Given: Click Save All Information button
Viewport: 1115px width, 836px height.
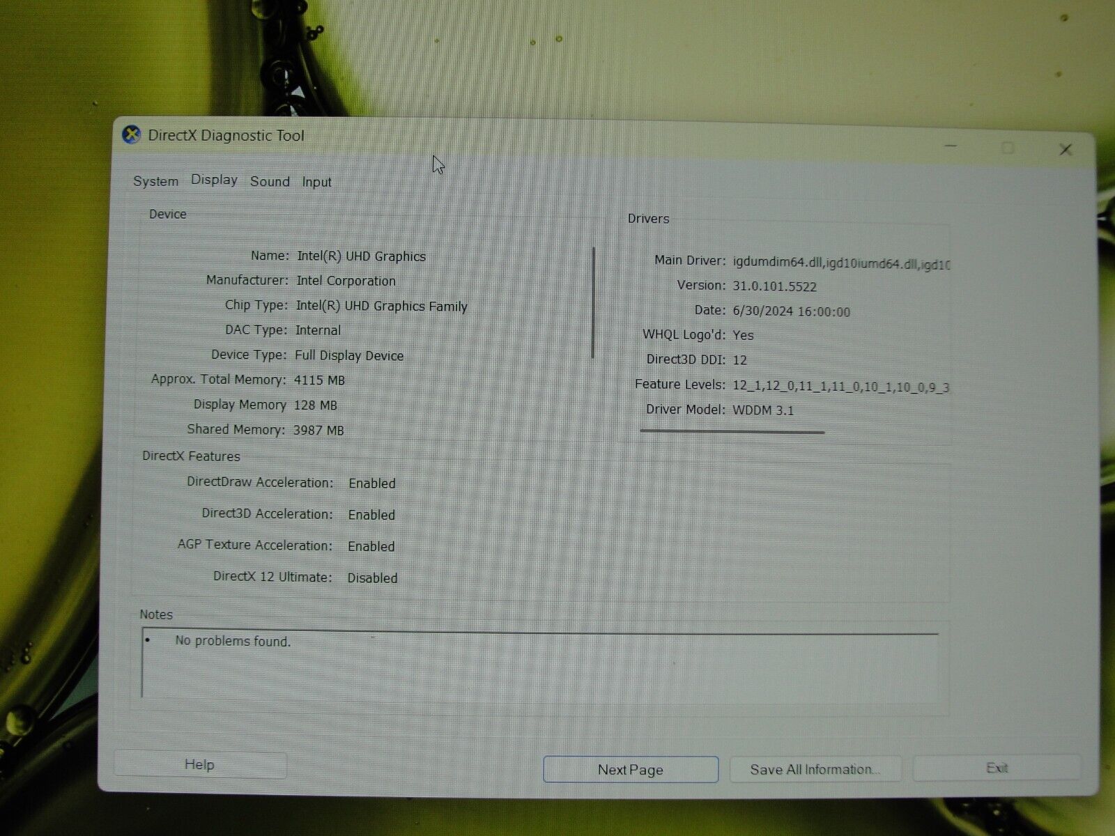Looking at the screenshot, I should click(815, 769).
